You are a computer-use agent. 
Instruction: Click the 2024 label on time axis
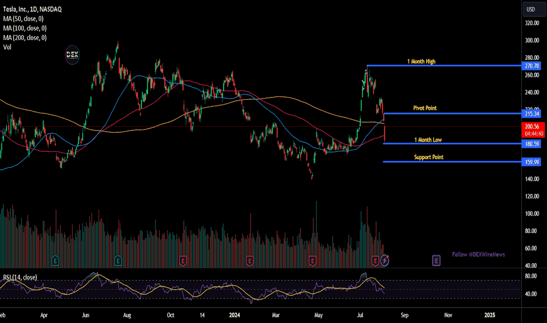(x=234, y=315)
